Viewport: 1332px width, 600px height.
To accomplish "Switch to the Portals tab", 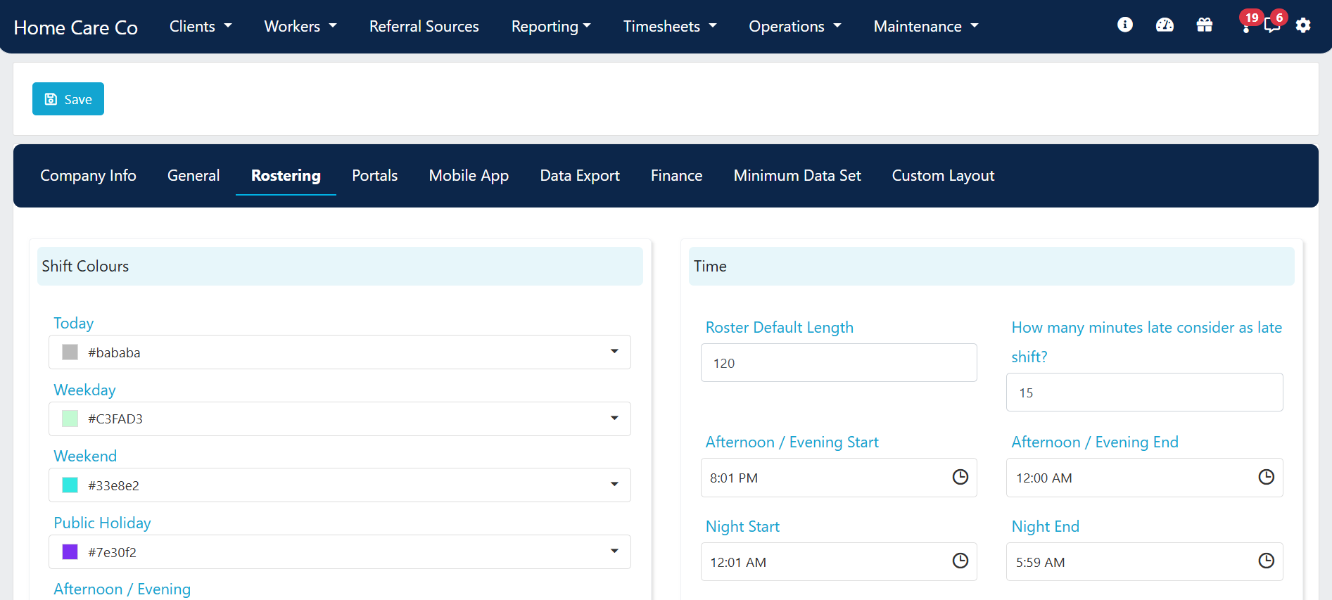I will 375,175.
